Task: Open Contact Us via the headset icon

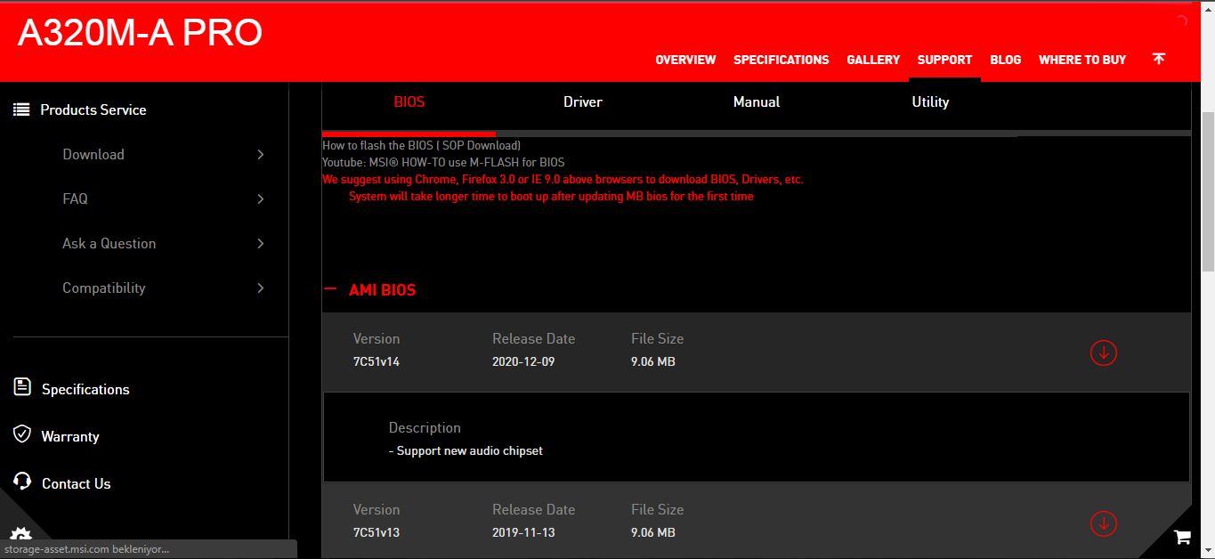Action: pyautogui.click(x=20, y=482)
